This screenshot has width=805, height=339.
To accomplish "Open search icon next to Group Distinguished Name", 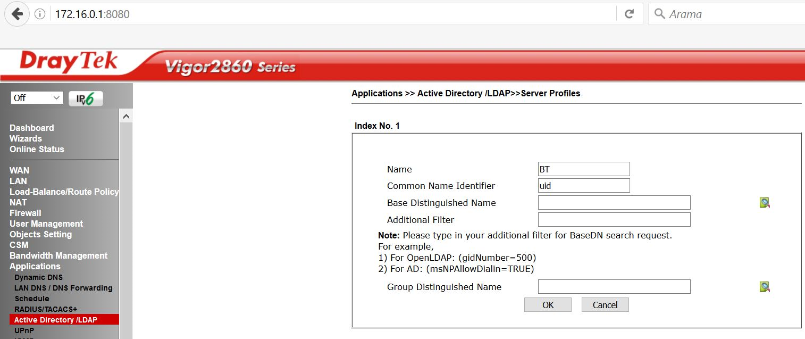I will (765, 287).
